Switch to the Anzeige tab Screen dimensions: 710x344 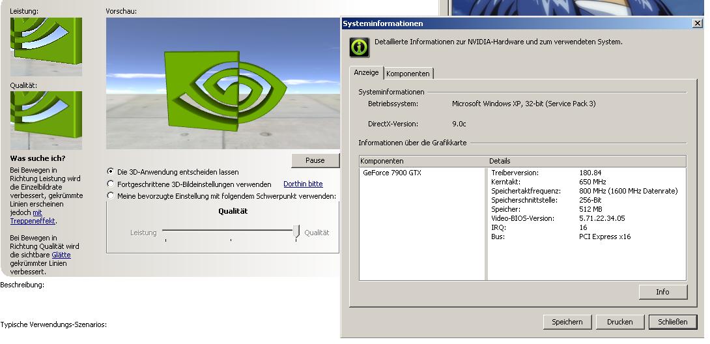pyautogui.click(x=366, y=72)
